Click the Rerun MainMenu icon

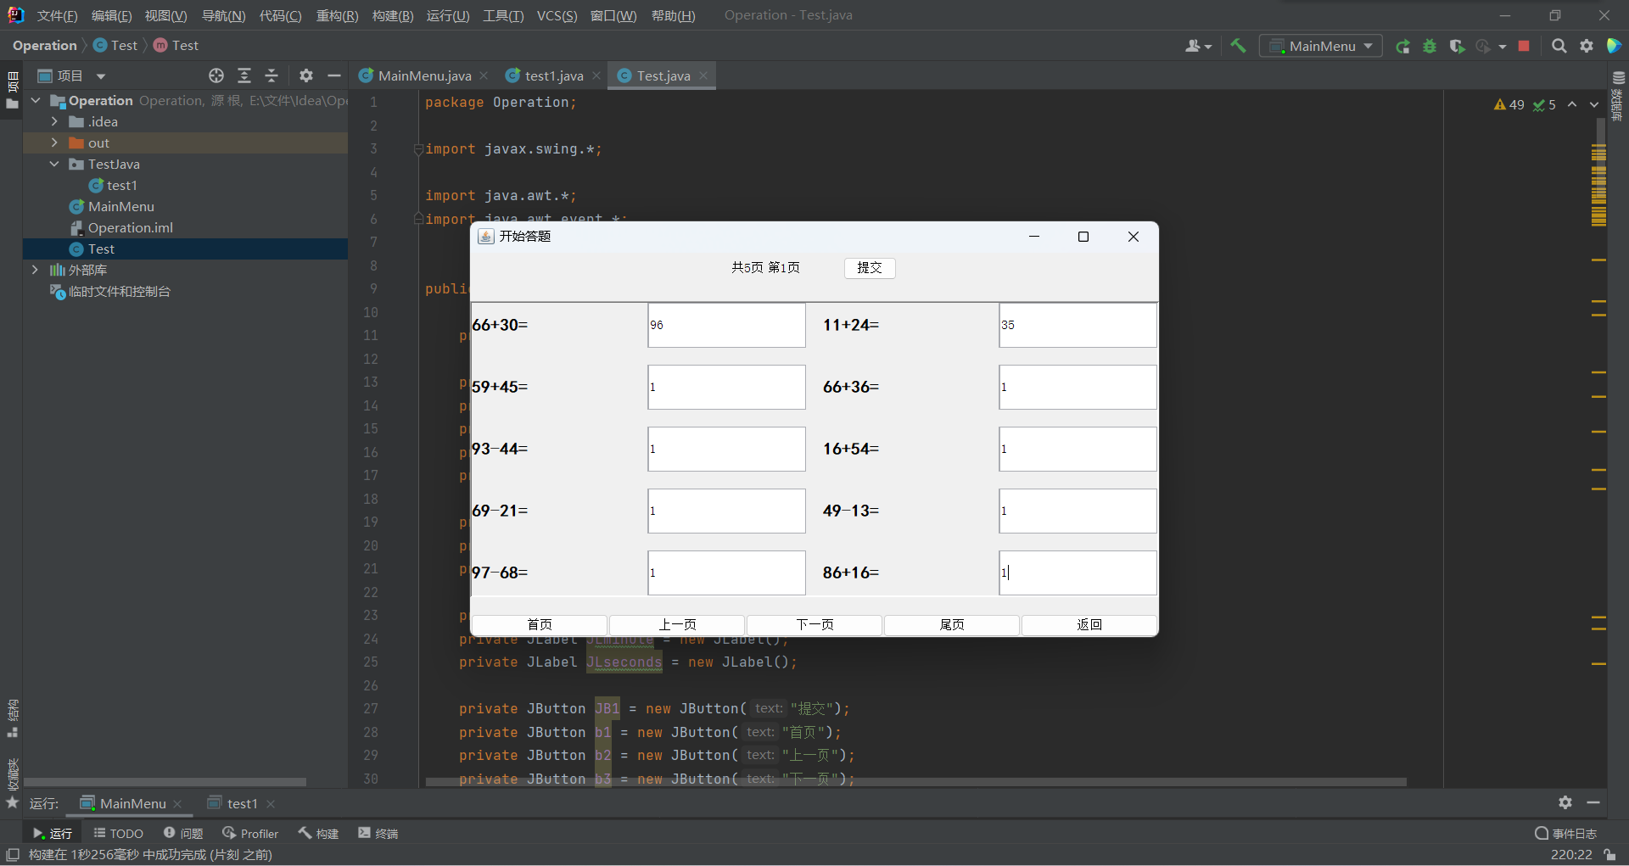coord(1402,46)
